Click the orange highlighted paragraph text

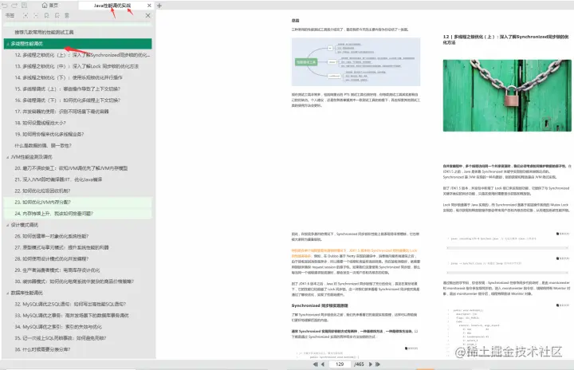tap(354, 253)
